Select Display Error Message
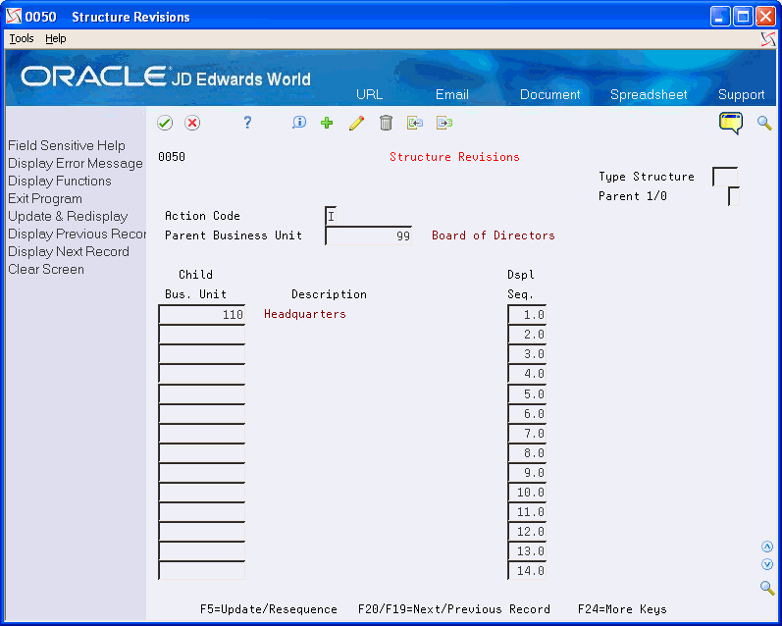 click(76, 163)
